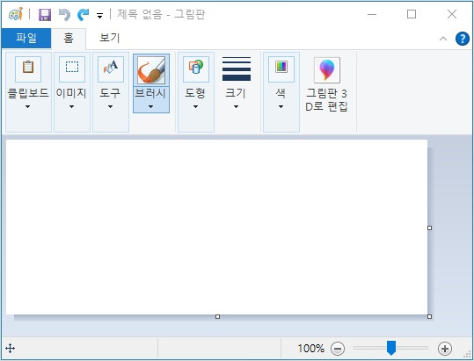Click the 도형 shapes icon
Image resolution: width=474 pixels, height=361 pixels.
coord(196,69)
